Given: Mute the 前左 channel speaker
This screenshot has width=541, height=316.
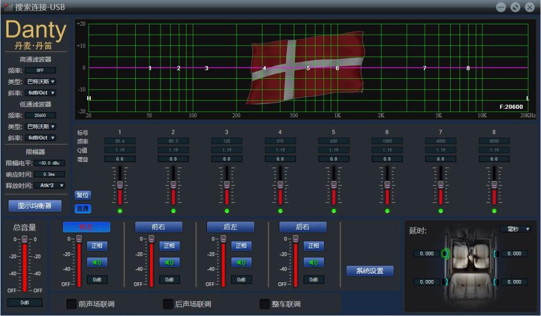Looking at the screenshot, I should [97, 263].
